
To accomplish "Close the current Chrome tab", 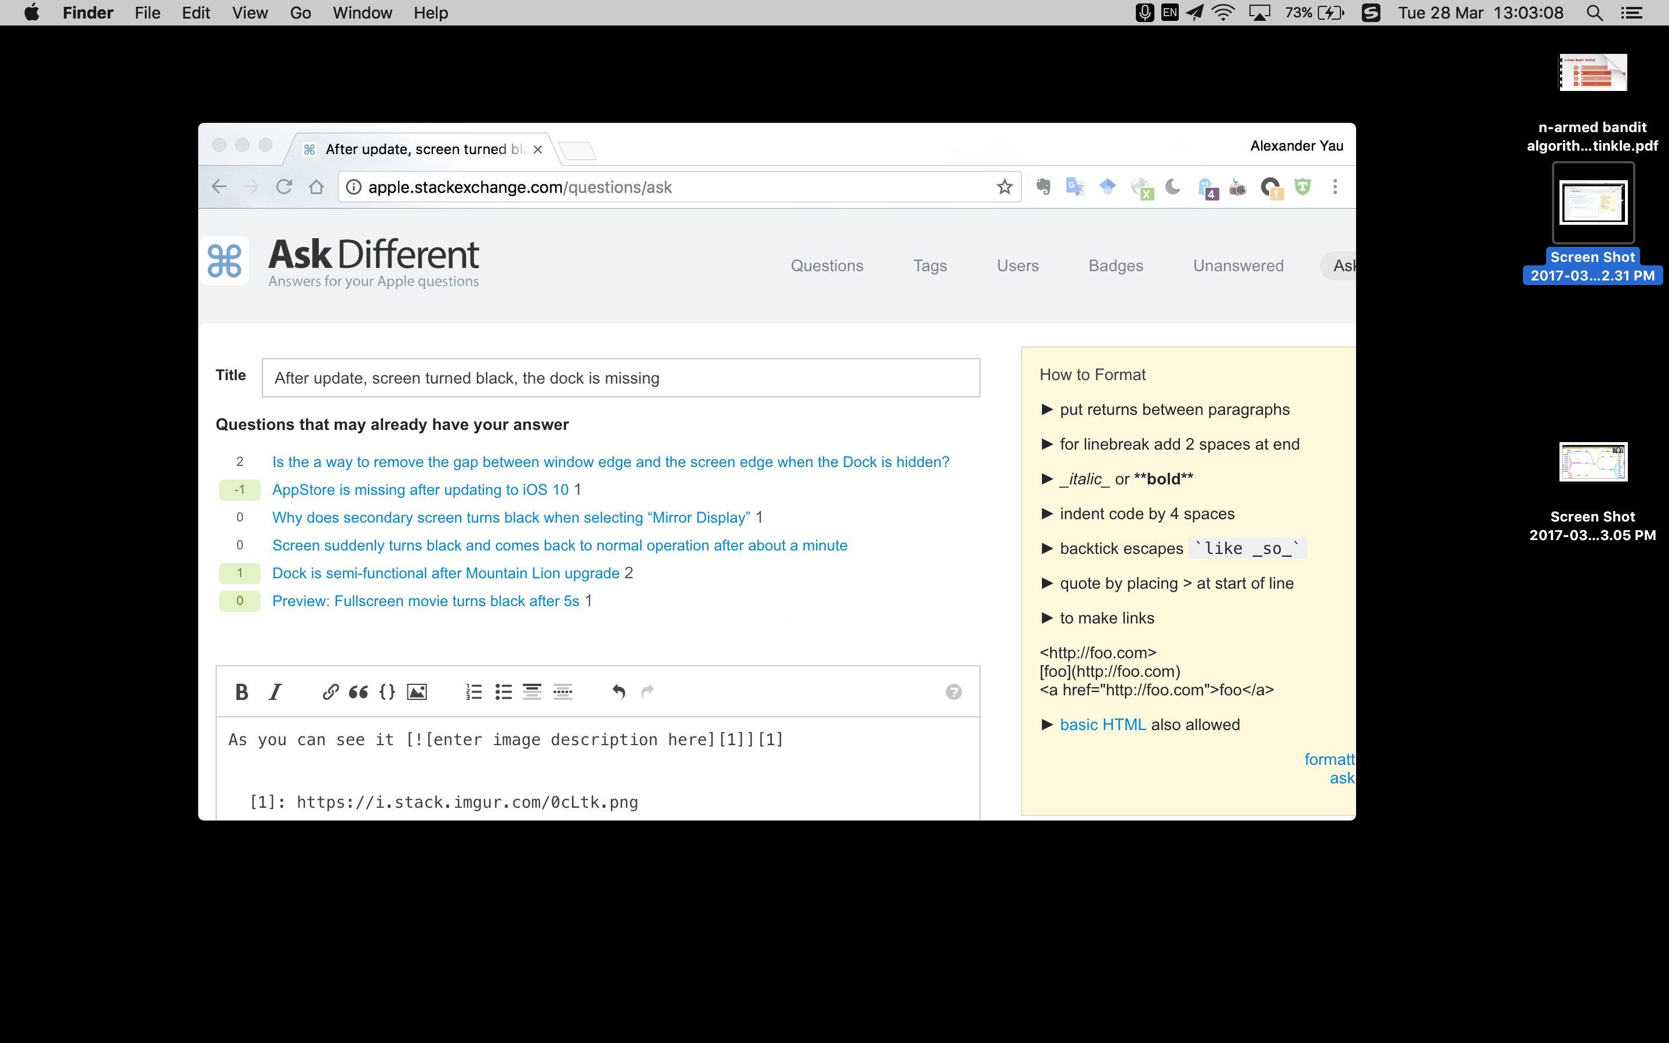I will 538,149.
